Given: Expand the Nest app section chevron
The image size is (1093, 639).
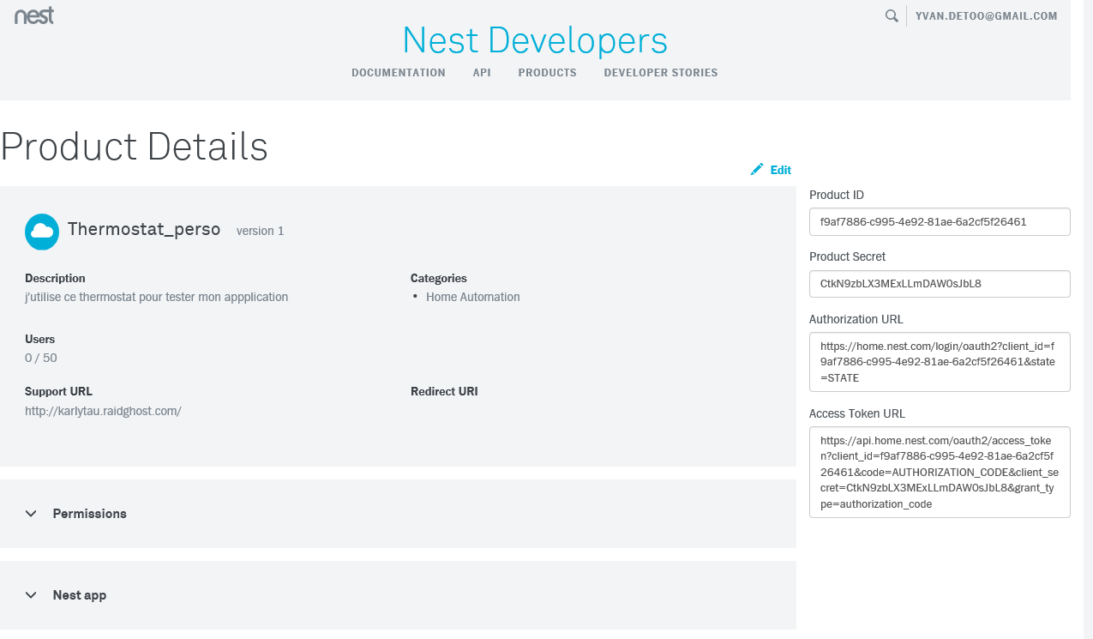Looking at the screenshot, I should (31, 595).
